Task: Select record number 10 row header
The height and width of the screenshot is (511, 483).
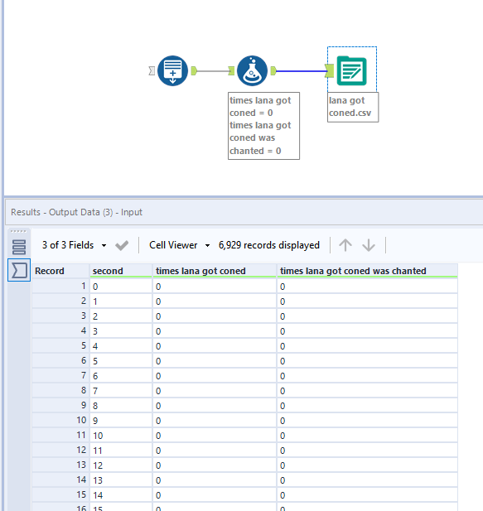Action: pyautogui.click(x=61, y=421)
